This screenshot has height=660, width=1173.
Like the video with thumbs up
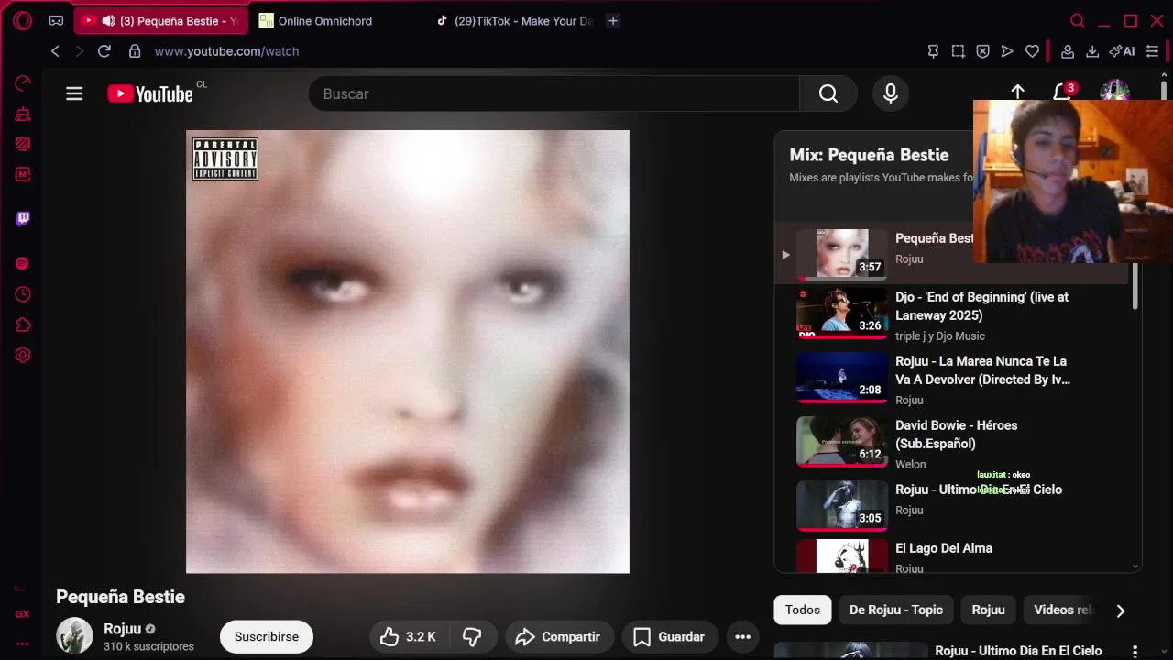pyautogui.click(x=409, y=636)
